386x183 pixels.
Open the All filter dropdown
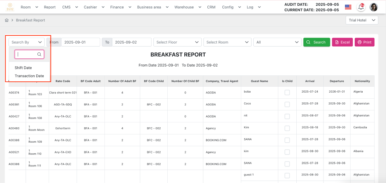click(x=277, y=42)
